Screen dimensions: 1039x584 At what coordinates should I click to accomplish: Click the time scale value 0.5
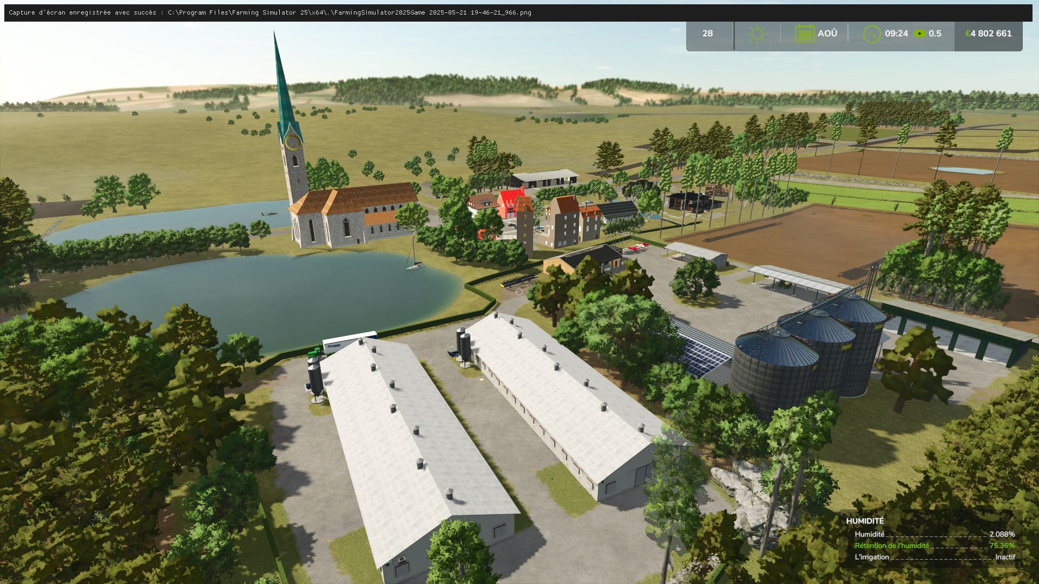click(x=935, y=34)
